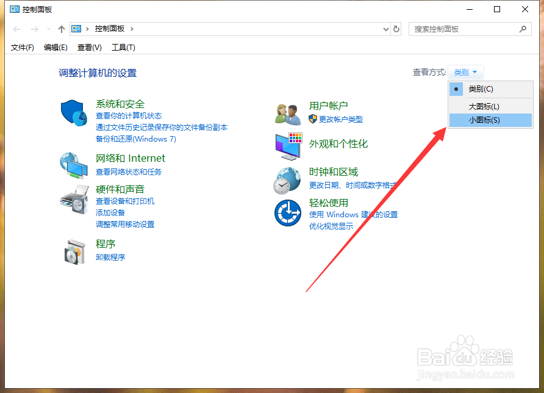Viewport: 544px width, 393px height.
Task: Open the 类别 view-by dropdown
Action: tap(465, 72)
